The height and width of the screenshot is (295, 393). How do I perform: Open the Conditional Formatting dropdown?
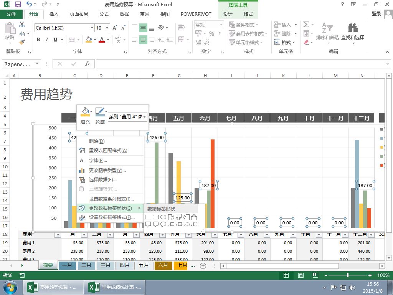(x=243, y=25)
